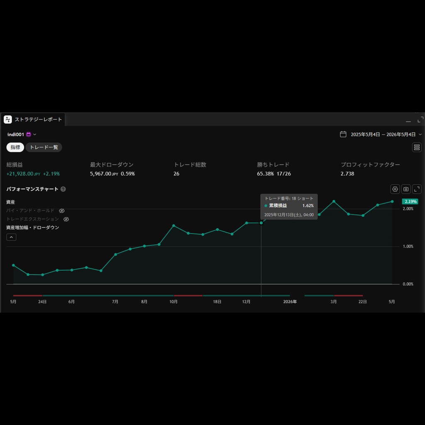Toggle visibility of バイ・アンド・ホールド series

pyautogui.click(x=62, y=211)
